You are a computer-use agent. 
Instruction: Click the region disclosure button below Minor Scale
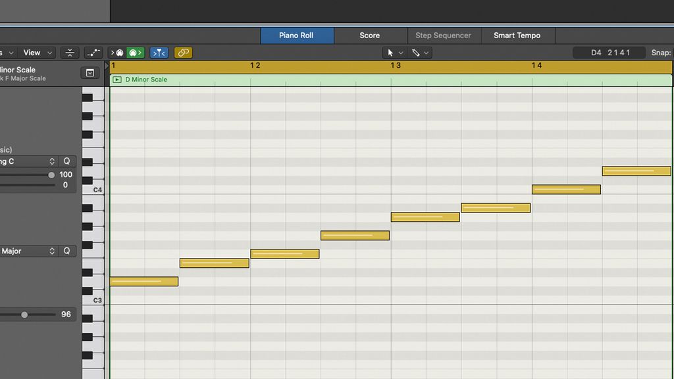pos(90,71)
